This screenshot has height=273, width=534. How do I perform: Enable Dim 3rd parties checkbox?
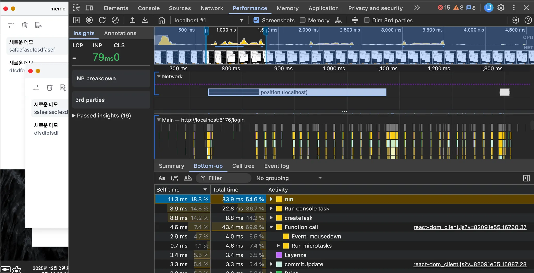click(x=367, y=20)
